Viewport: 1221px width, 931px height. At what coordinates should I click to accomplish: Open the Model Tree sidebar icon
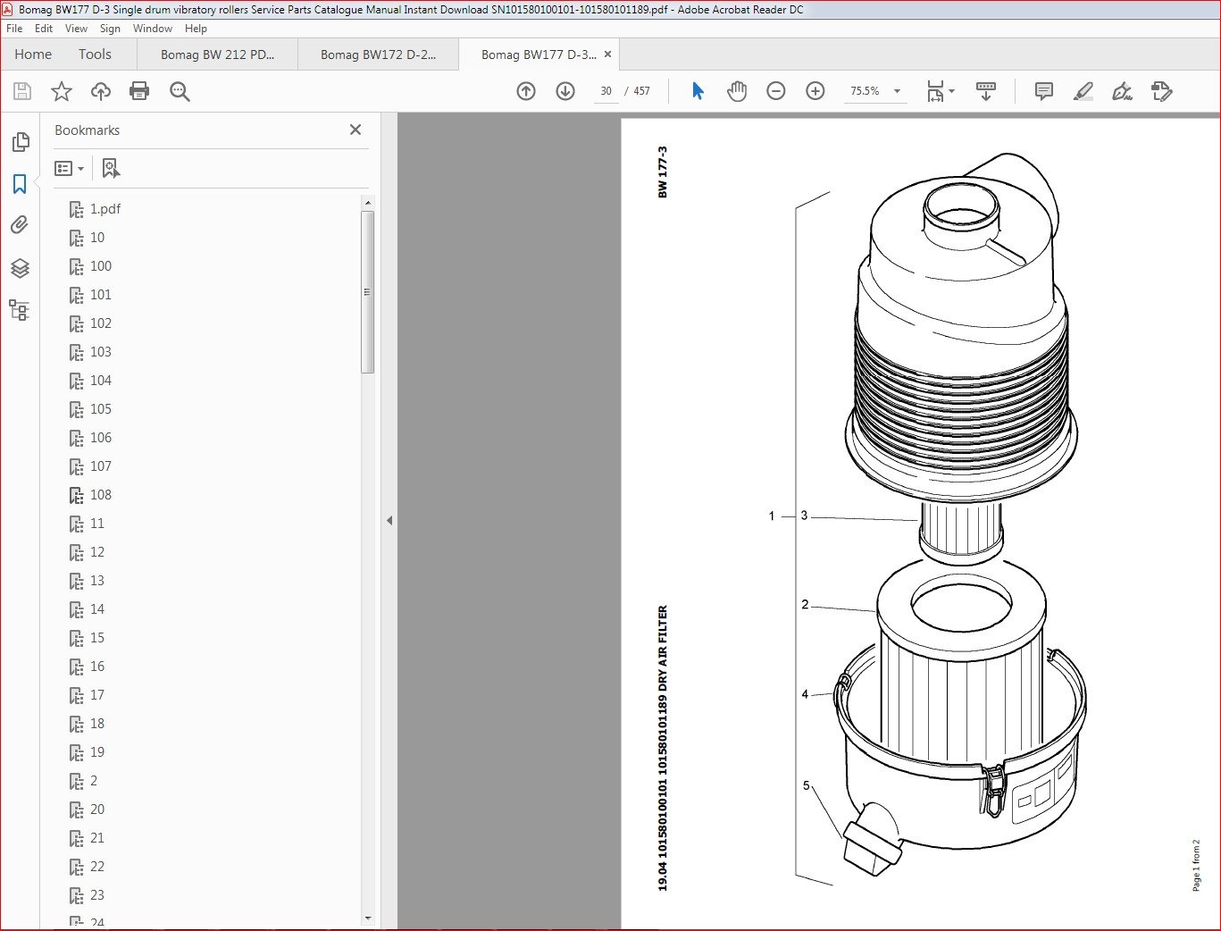coord(20,310)
